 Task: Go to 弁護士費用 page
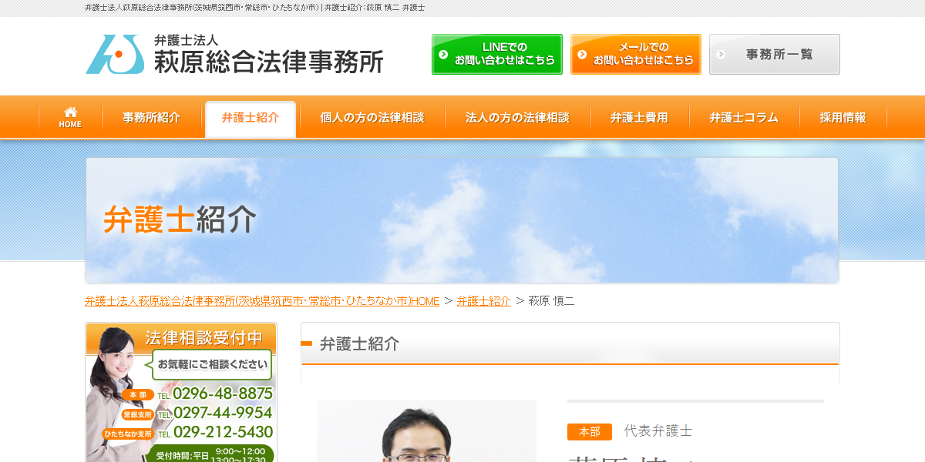point(639,118)
